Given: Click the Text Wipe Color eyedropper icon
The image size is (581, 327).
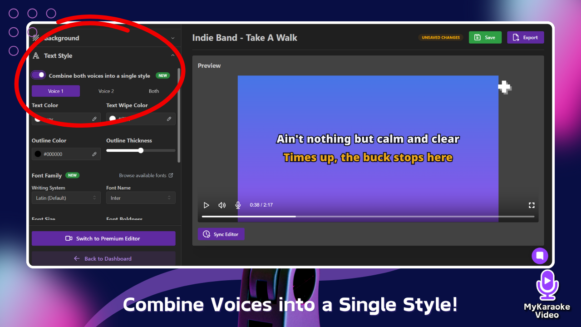Looking at the screenshot, I should coord(169,119).
